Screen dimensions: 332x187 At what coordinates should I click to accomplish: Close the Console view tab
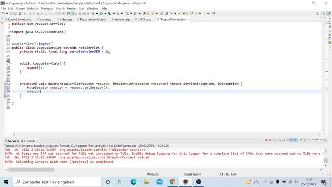[x=38, y=141]
